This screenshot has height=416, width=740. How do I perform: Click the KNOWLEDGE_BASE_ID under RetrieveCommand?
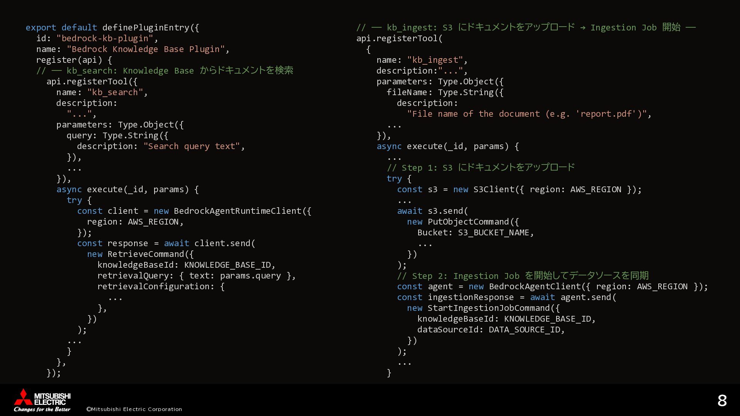point(227,265)
